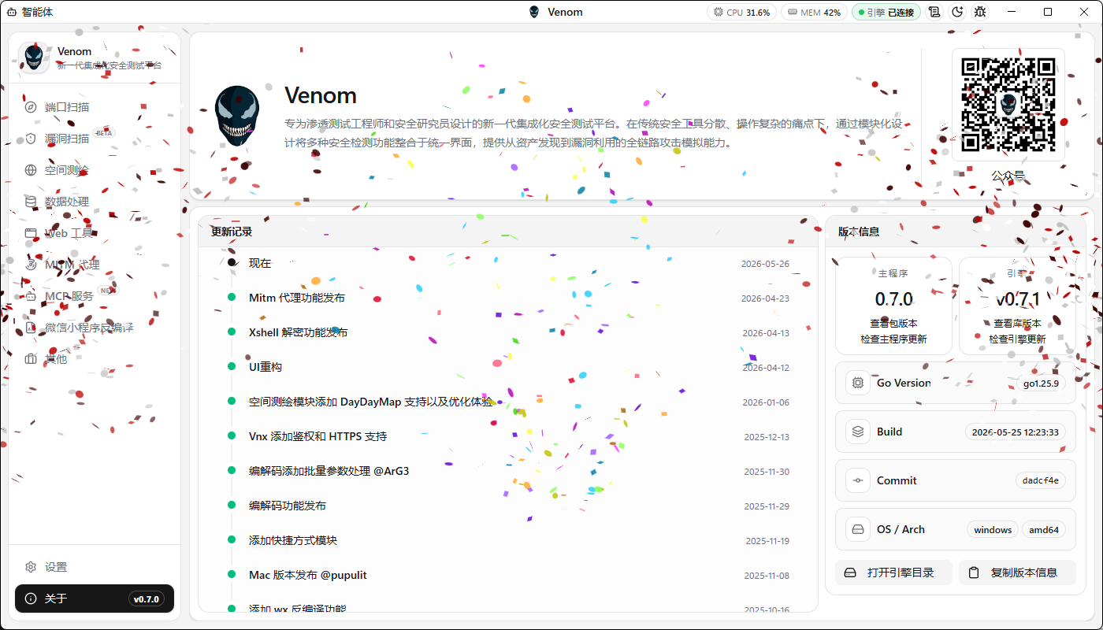Click the large Venom mask logo in the banner
This screenshot has height=630, width=1103.
(237, 116)
